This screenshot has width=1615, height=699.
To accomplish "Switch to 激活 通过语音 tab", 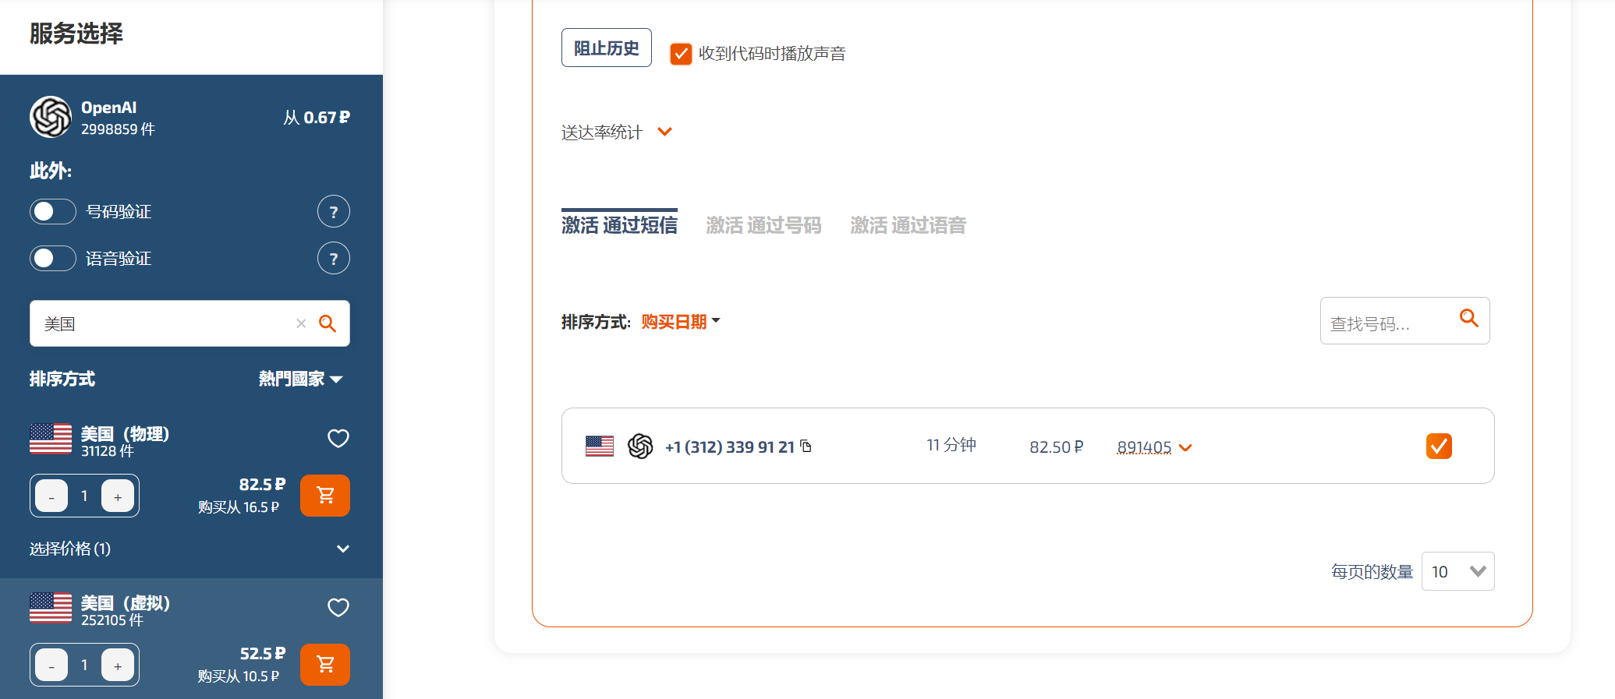I will 908,225.
